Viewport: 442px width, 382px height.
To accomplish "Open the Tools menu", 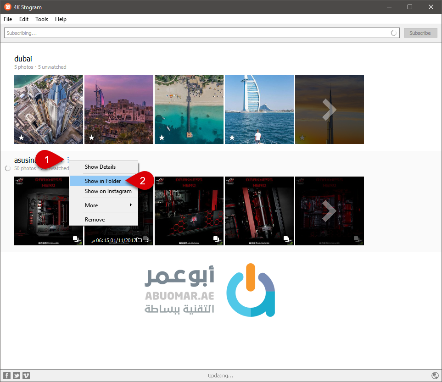I will (x=42, y=19).
